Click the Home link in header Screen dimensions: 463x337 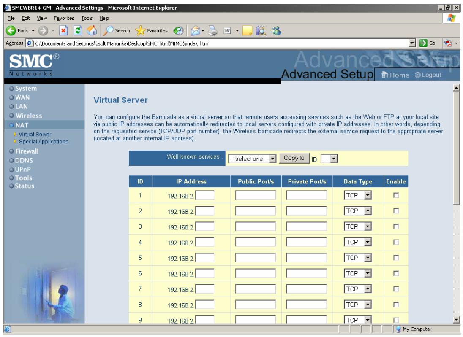395,75
